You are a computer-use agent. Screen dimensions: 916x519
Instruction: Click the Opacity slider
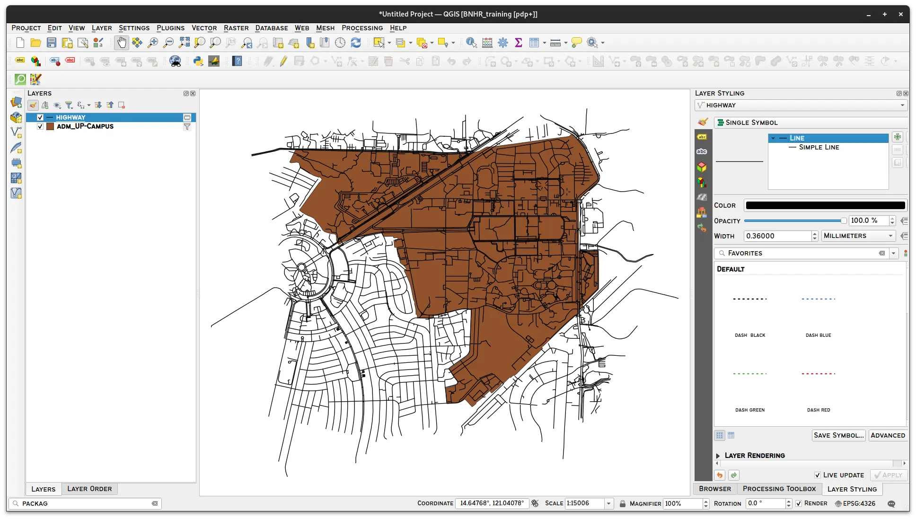pyautogui.click(x=795, y=220)
